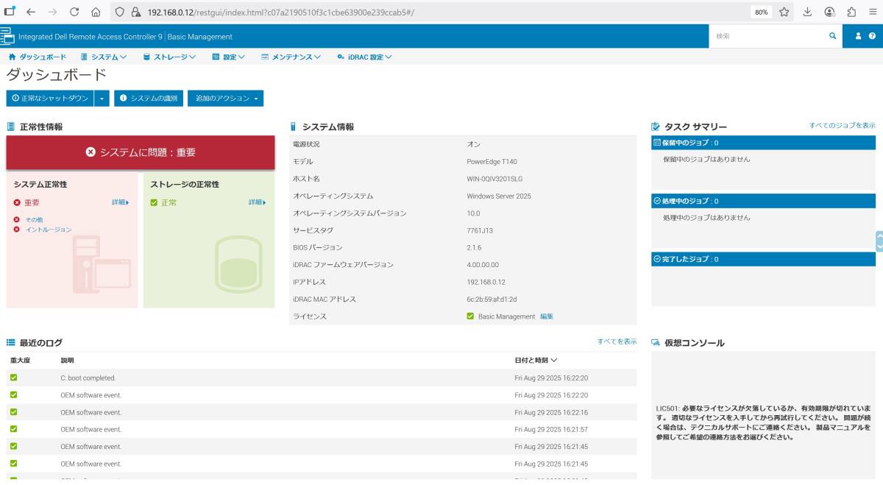
Task: Open the Firefox hamburger menu
Action: coord(873,12)
